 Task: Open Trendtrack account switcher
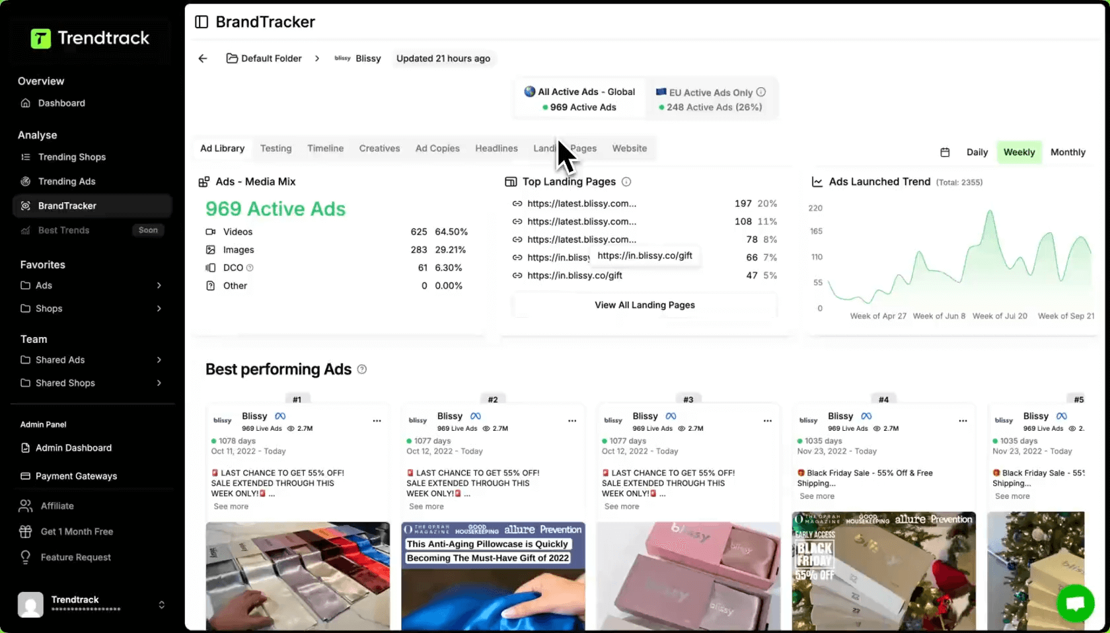[x=92, y=605]
